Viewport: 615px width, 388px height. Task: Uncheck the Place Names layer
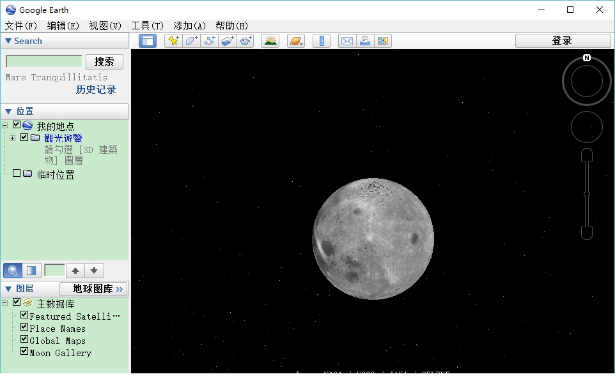coord(24,327)
